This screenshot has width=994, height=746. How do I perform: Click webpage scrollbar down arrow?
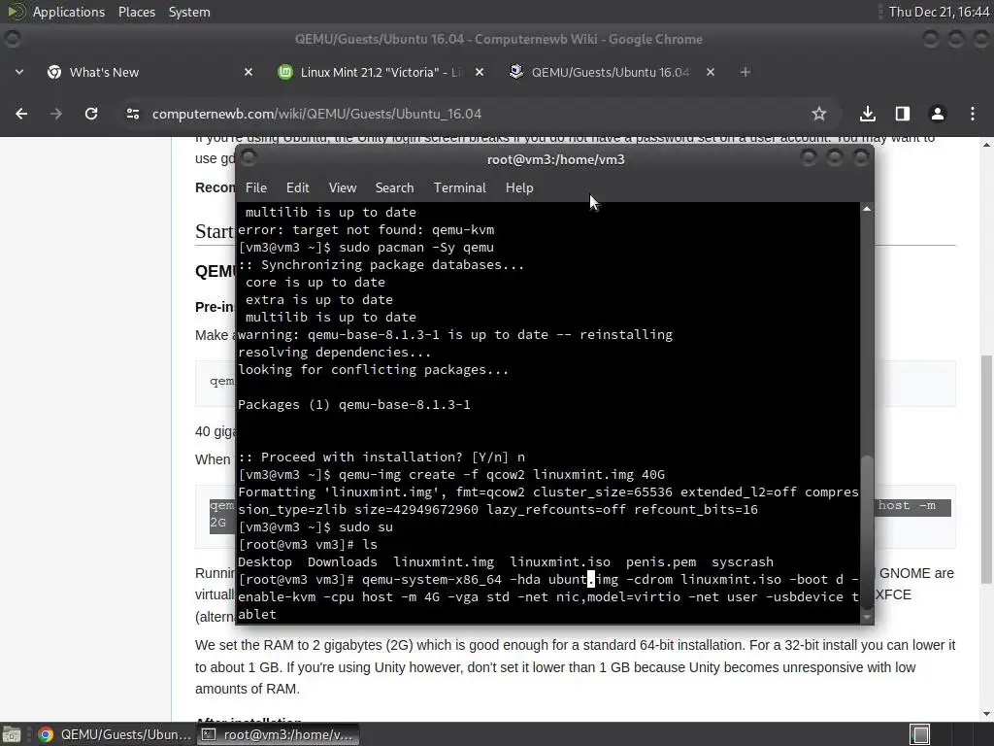point(986,715)
